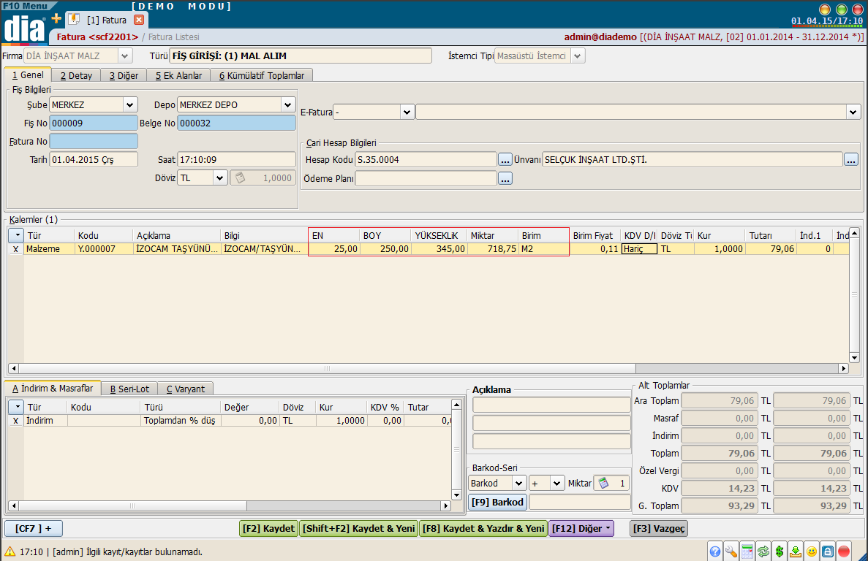Click the Y.000007 code cell
Viewport: 868px width, 561px height.
[x=104, y=248]
